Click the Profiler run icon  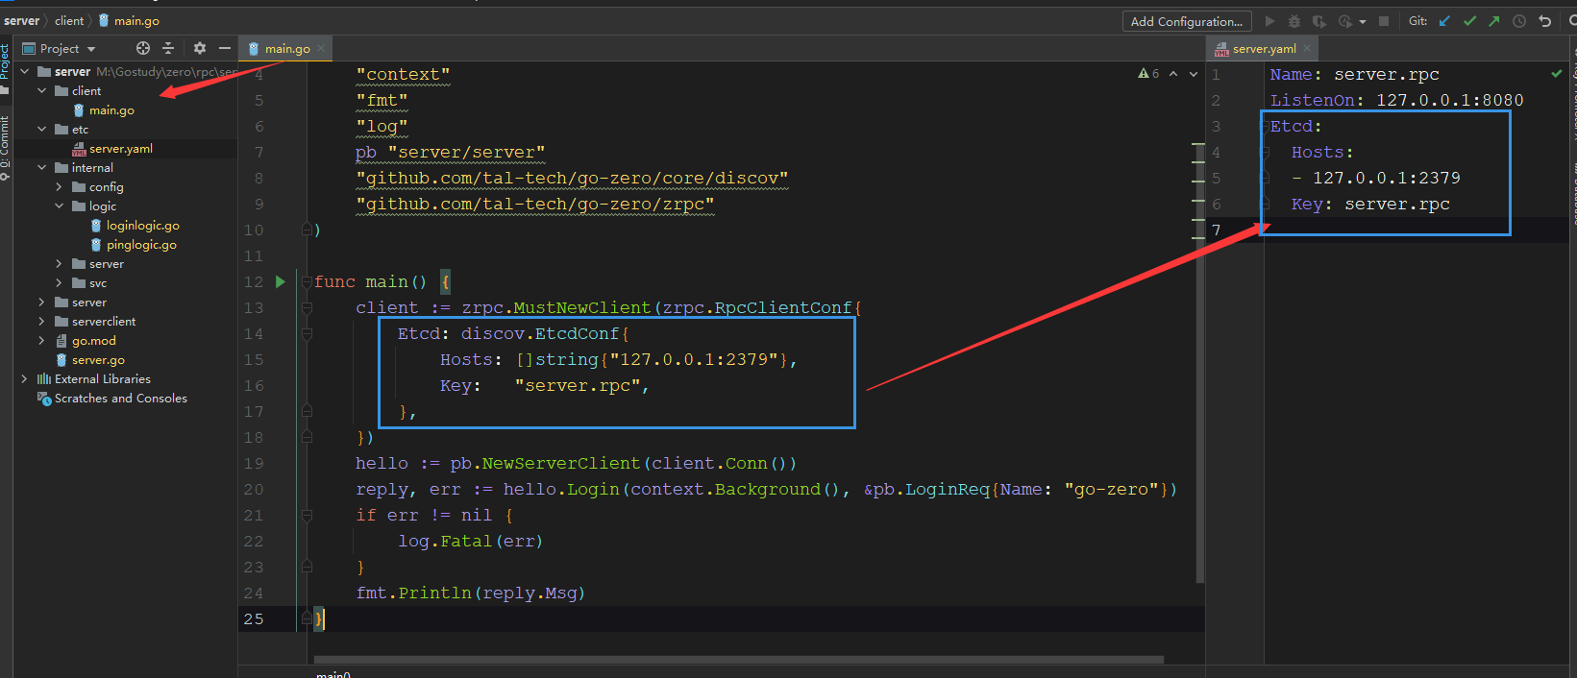[x=1345, y=21]
